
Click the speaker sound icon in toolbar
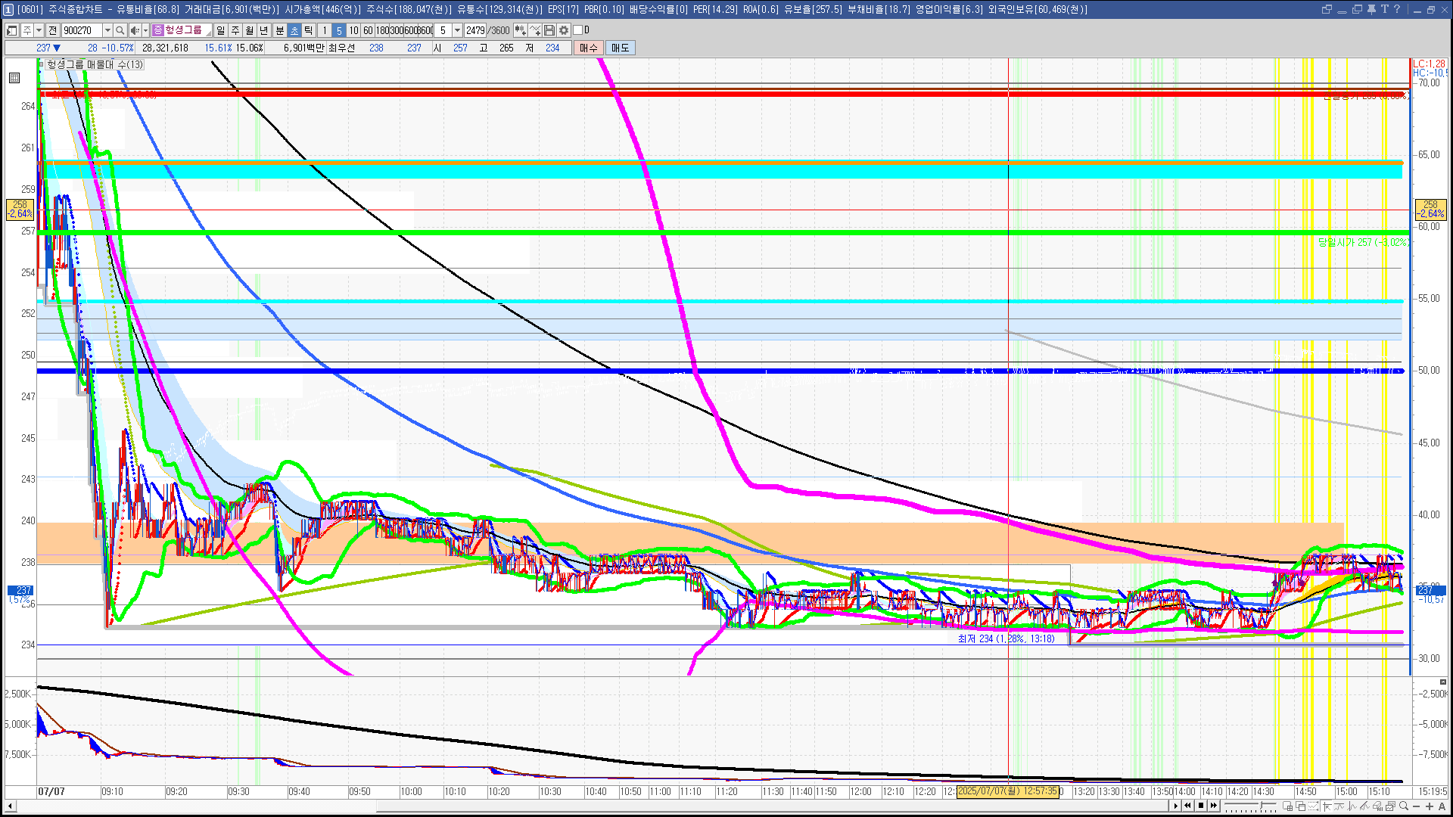[x=134, y=30]
